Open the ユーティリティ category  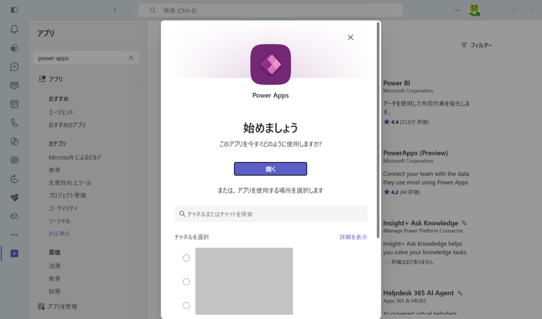[x=63, y=208]
